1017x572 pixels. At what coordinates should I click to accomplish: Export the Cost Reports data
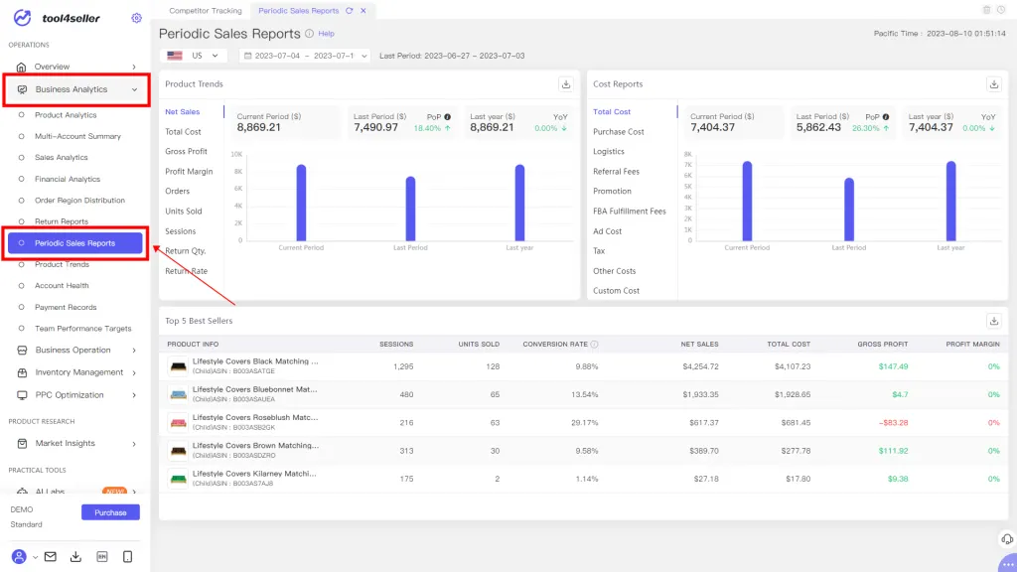coord(992,83)
